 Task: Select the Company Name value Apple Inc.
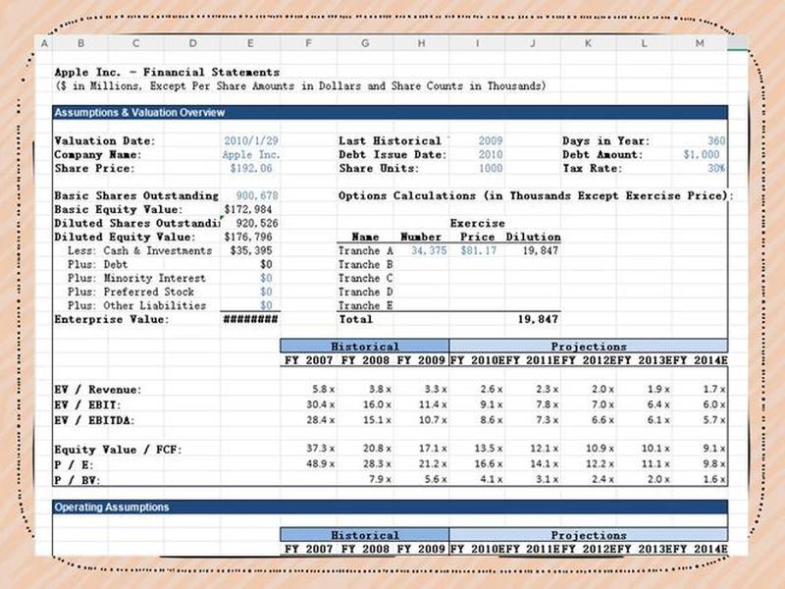(251, 155)
